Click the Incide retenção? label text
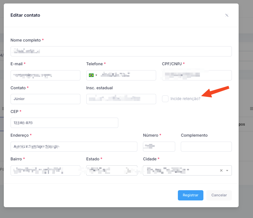The image size is (253, 218). pos(185,99)
